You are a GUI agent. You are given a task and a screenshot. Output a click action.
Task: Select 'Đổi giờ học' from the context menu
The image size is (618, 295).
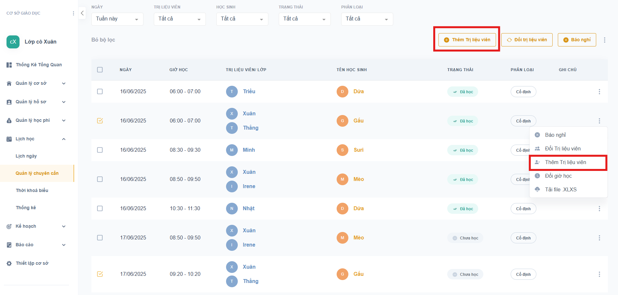coord(558,176)
